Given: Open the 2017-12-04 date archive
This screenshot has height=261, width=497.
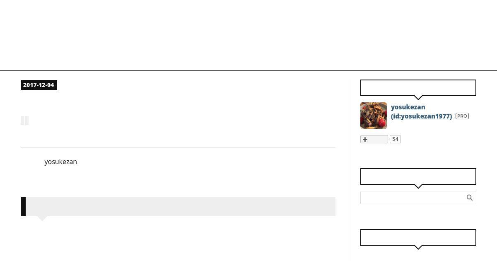Looking at the screenshot, I should [39, 85].
